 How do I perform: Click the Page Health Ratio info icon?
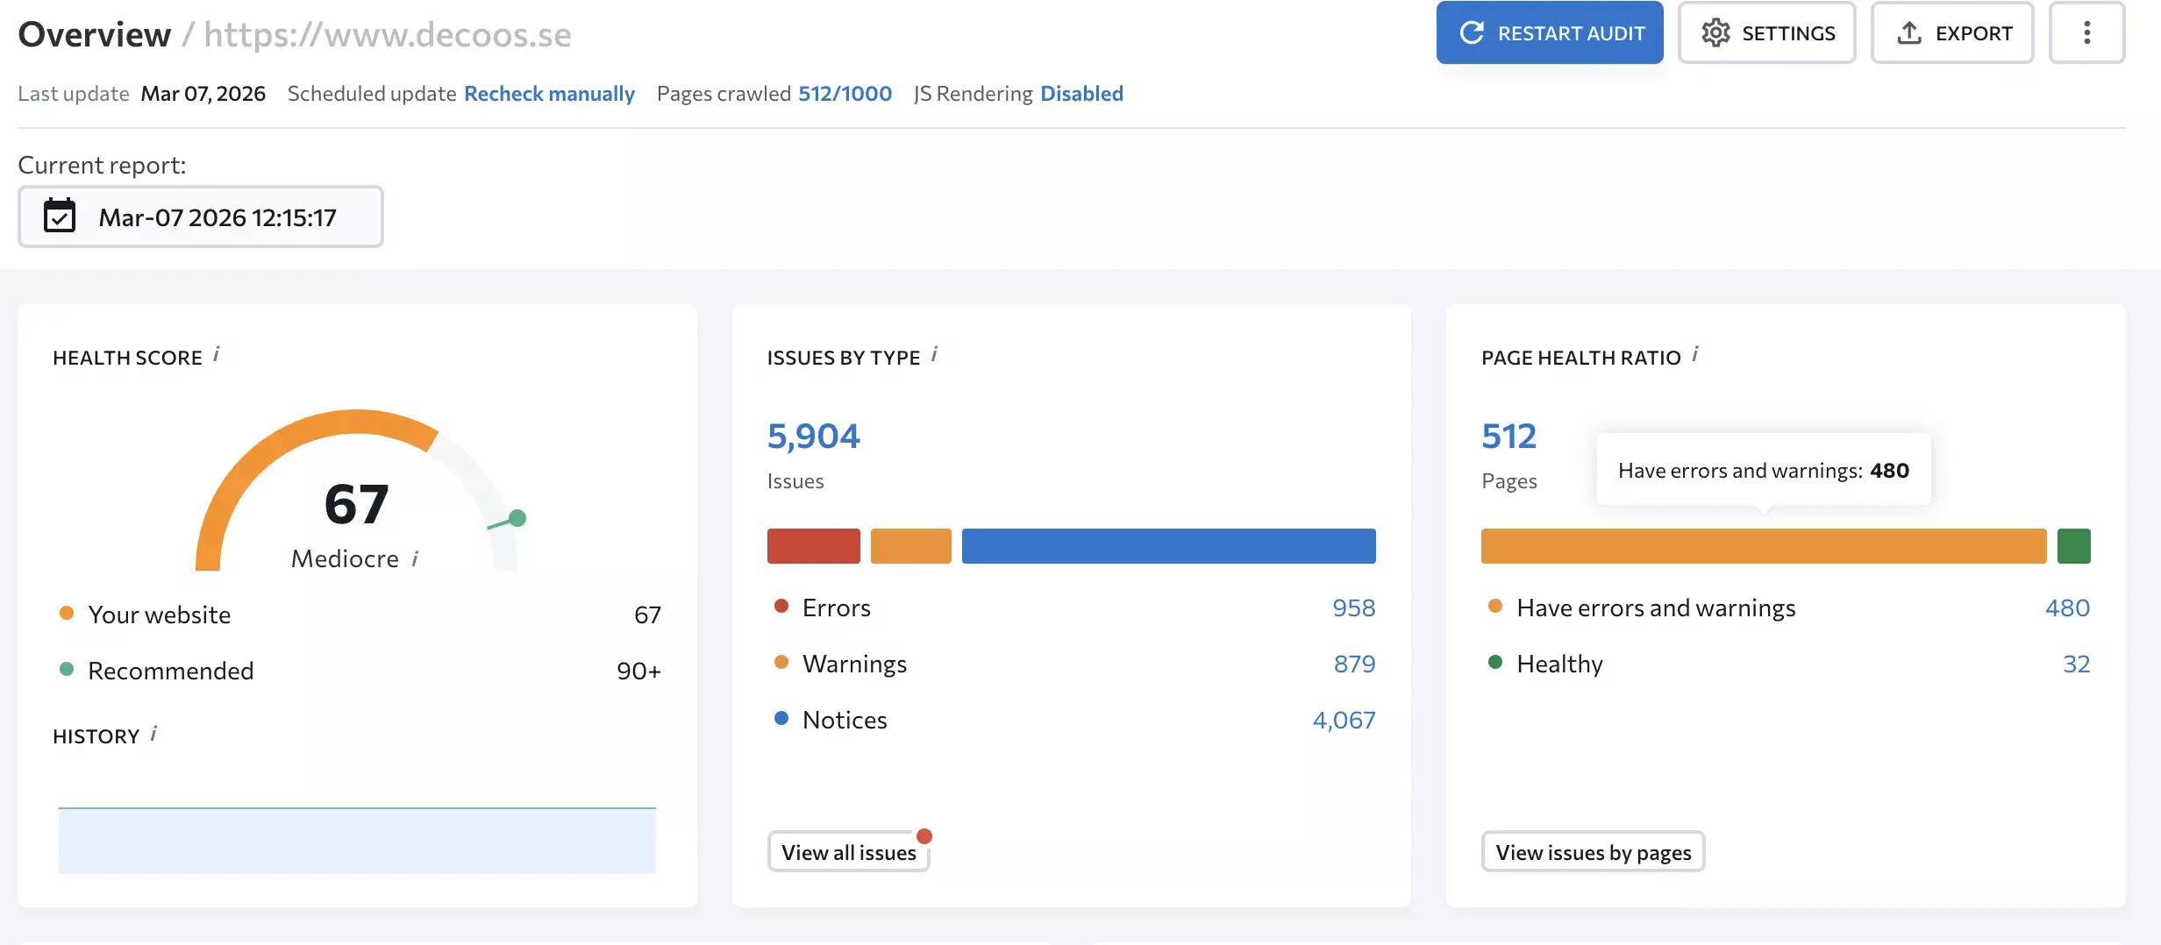[1695, 355]
